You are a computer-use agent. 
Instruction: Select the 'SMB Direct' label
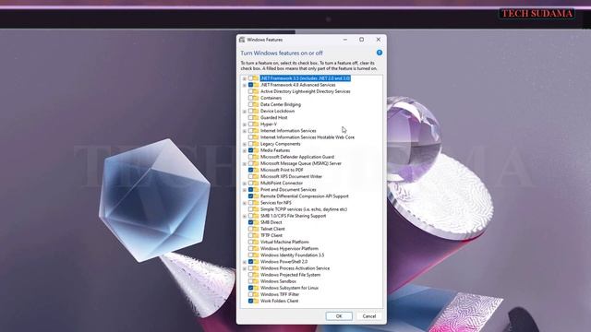point(271,222)
